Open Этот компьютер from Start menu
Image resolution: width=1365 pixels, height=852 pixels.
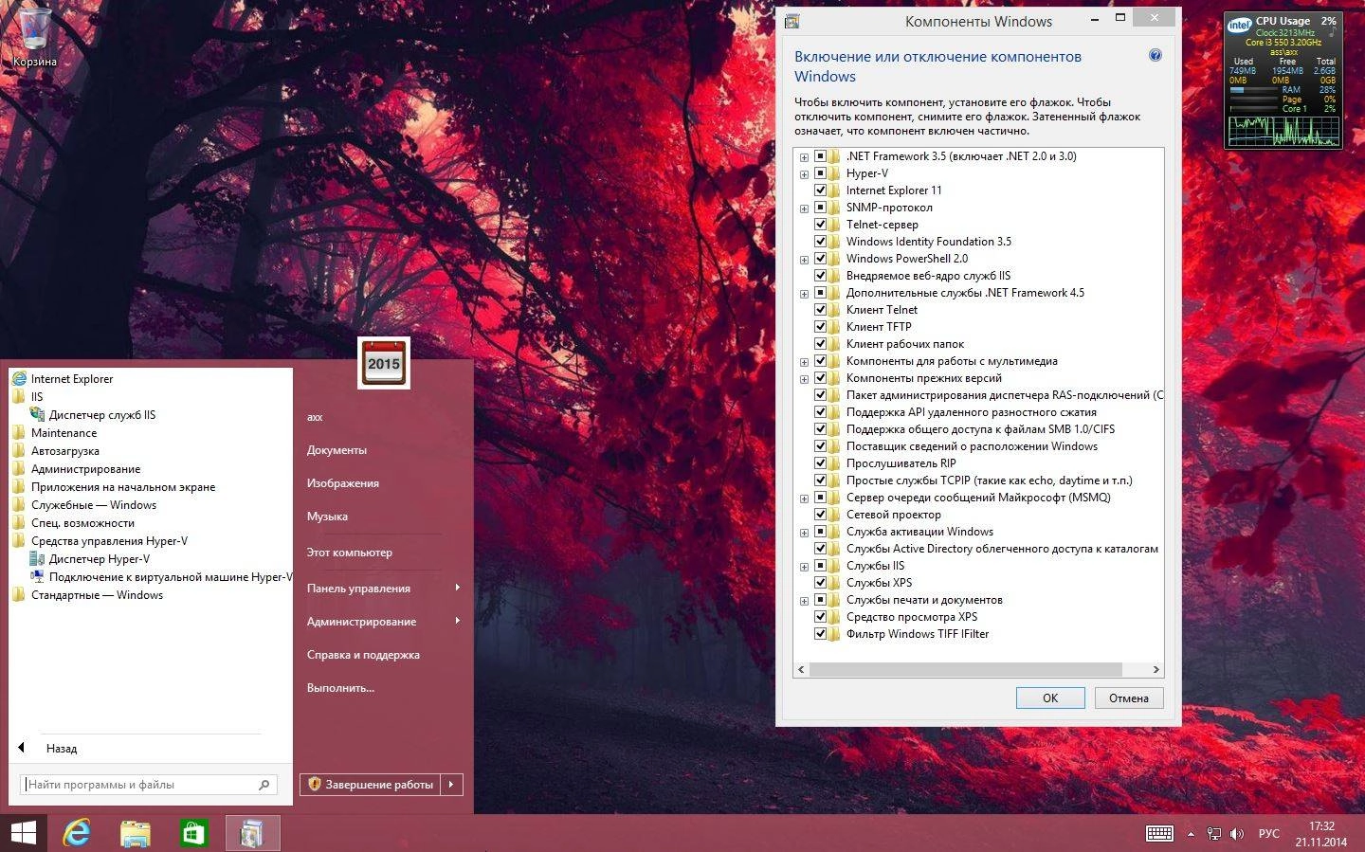click(x=349, y=552)
